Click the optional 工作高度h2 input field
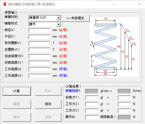Viewport: 145px width, 124px height. pos(39,70)
